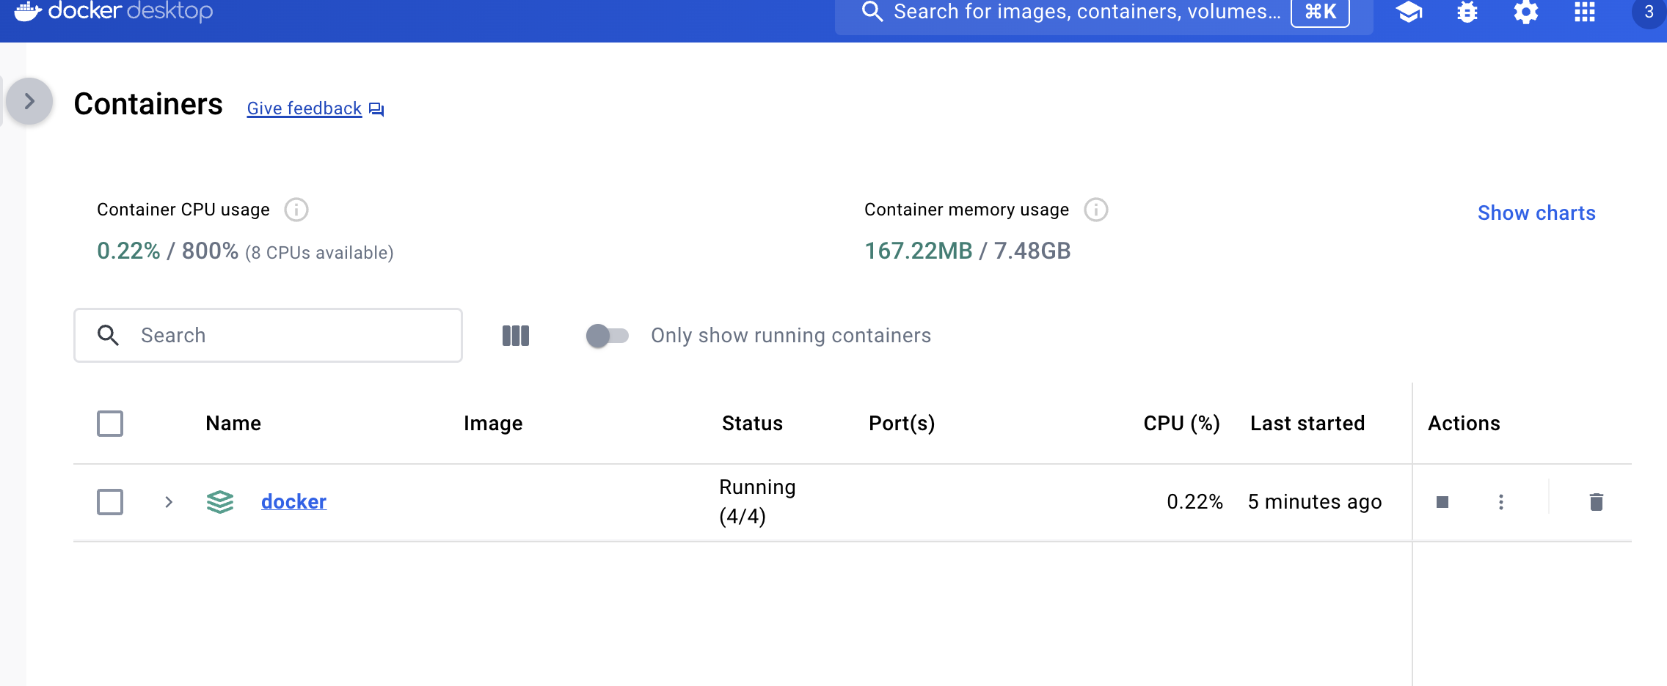Sort by the Last started column header

point(1307,423)
